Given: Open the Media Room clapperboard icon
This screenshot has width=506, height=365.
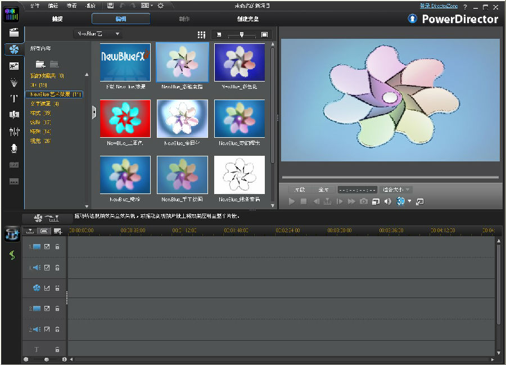Looking at the screenshot, I should point(14,33).
